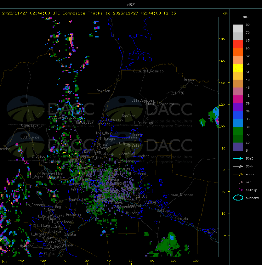The image size is (262, 265).
Task: Click the 'dBZ' heading above the color legend
Action: click(x=246, y=17)
